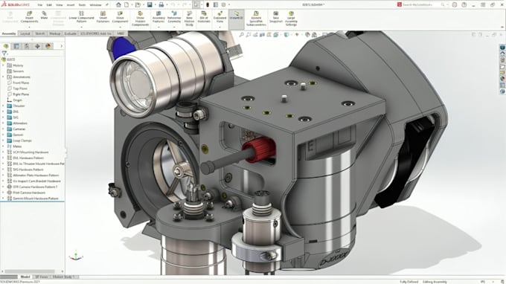Click the feature tree horizontal scrollbar
This screenshot has width=506, height=284.
pyautogui.click(x=30, y=271)
